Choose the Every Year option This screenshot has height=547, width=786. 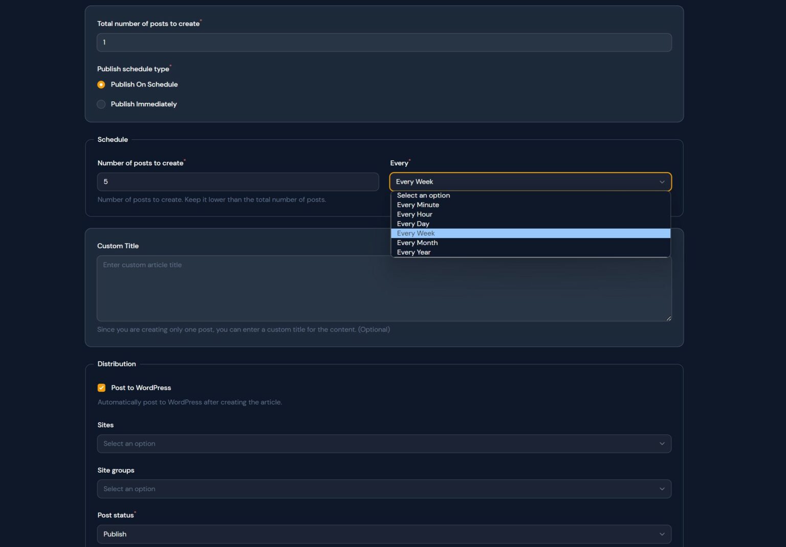(x=413, y=252)
